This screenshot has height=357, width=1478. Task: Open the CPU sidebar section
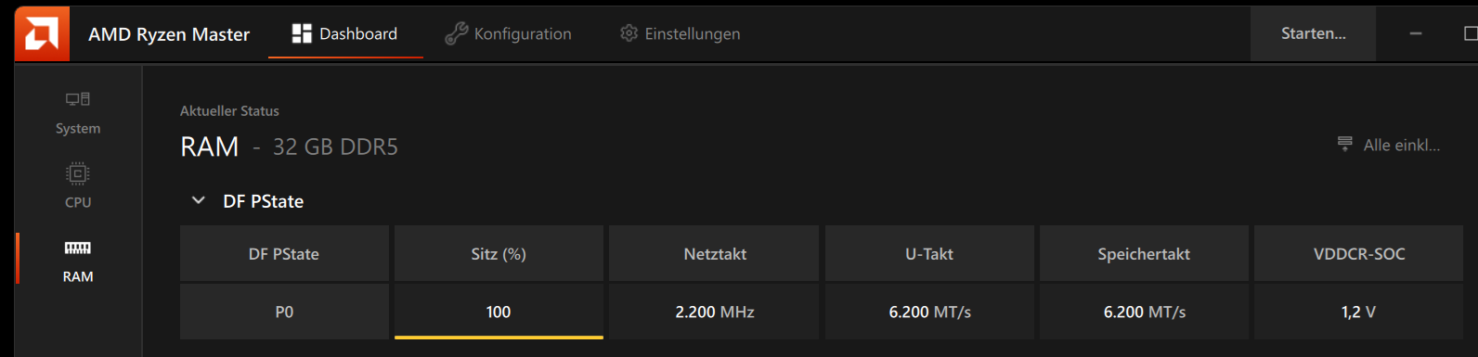coord(78,187)
